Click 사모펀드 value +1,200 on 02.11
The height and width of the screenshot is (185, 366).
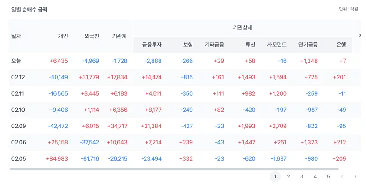tap(278, 93)
